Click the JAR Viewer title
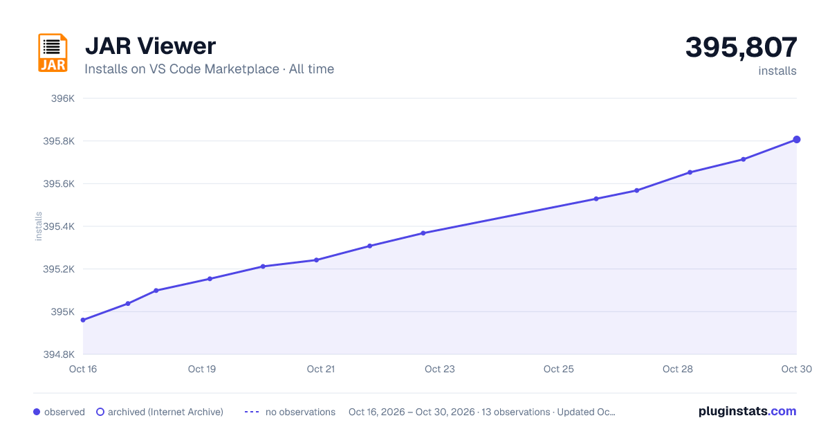Image resolution: width=830 pixels, height=436 pixels. [x=150, y=46]
